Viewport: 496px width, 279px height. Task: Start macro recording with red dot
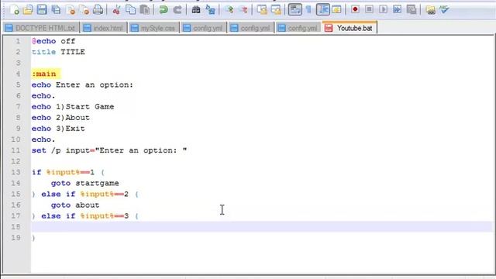pyautogui.click(x=355, y=10)
